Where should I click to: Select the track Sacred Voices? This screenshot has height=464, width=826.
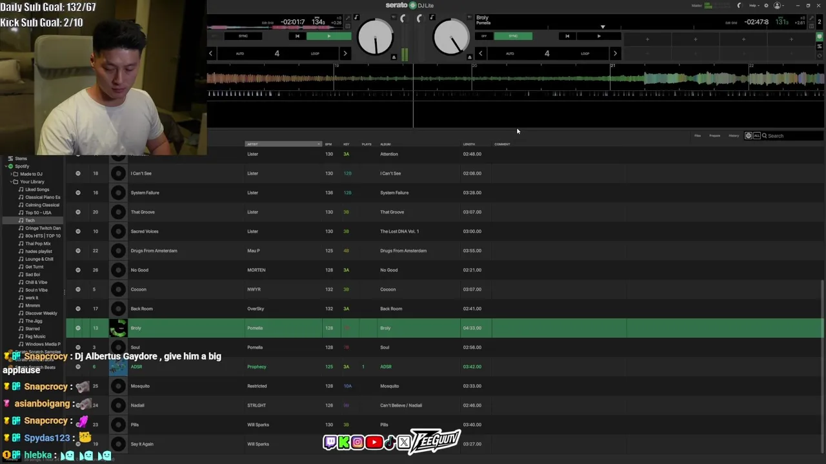click(x=145, y=231)
